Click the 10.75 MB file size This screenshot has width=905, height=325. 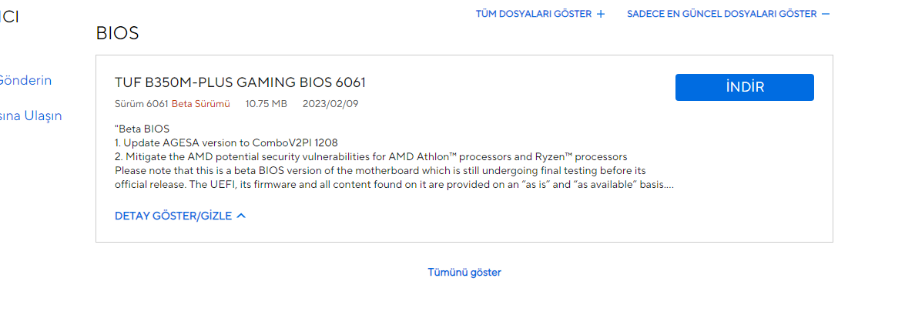point(266,104)
